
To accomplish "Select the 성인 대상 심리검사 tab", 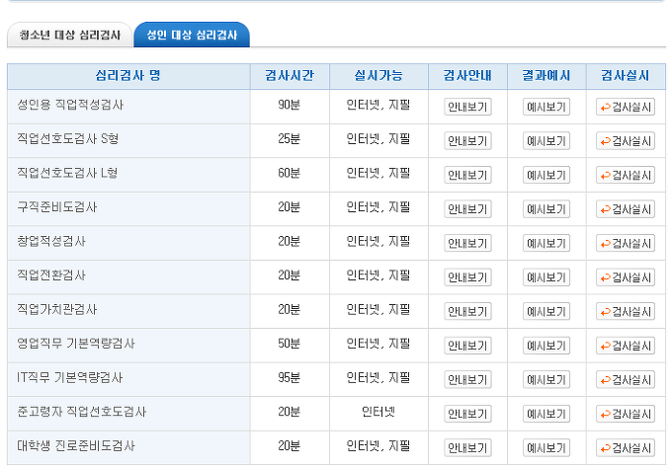I will point(192,35).
